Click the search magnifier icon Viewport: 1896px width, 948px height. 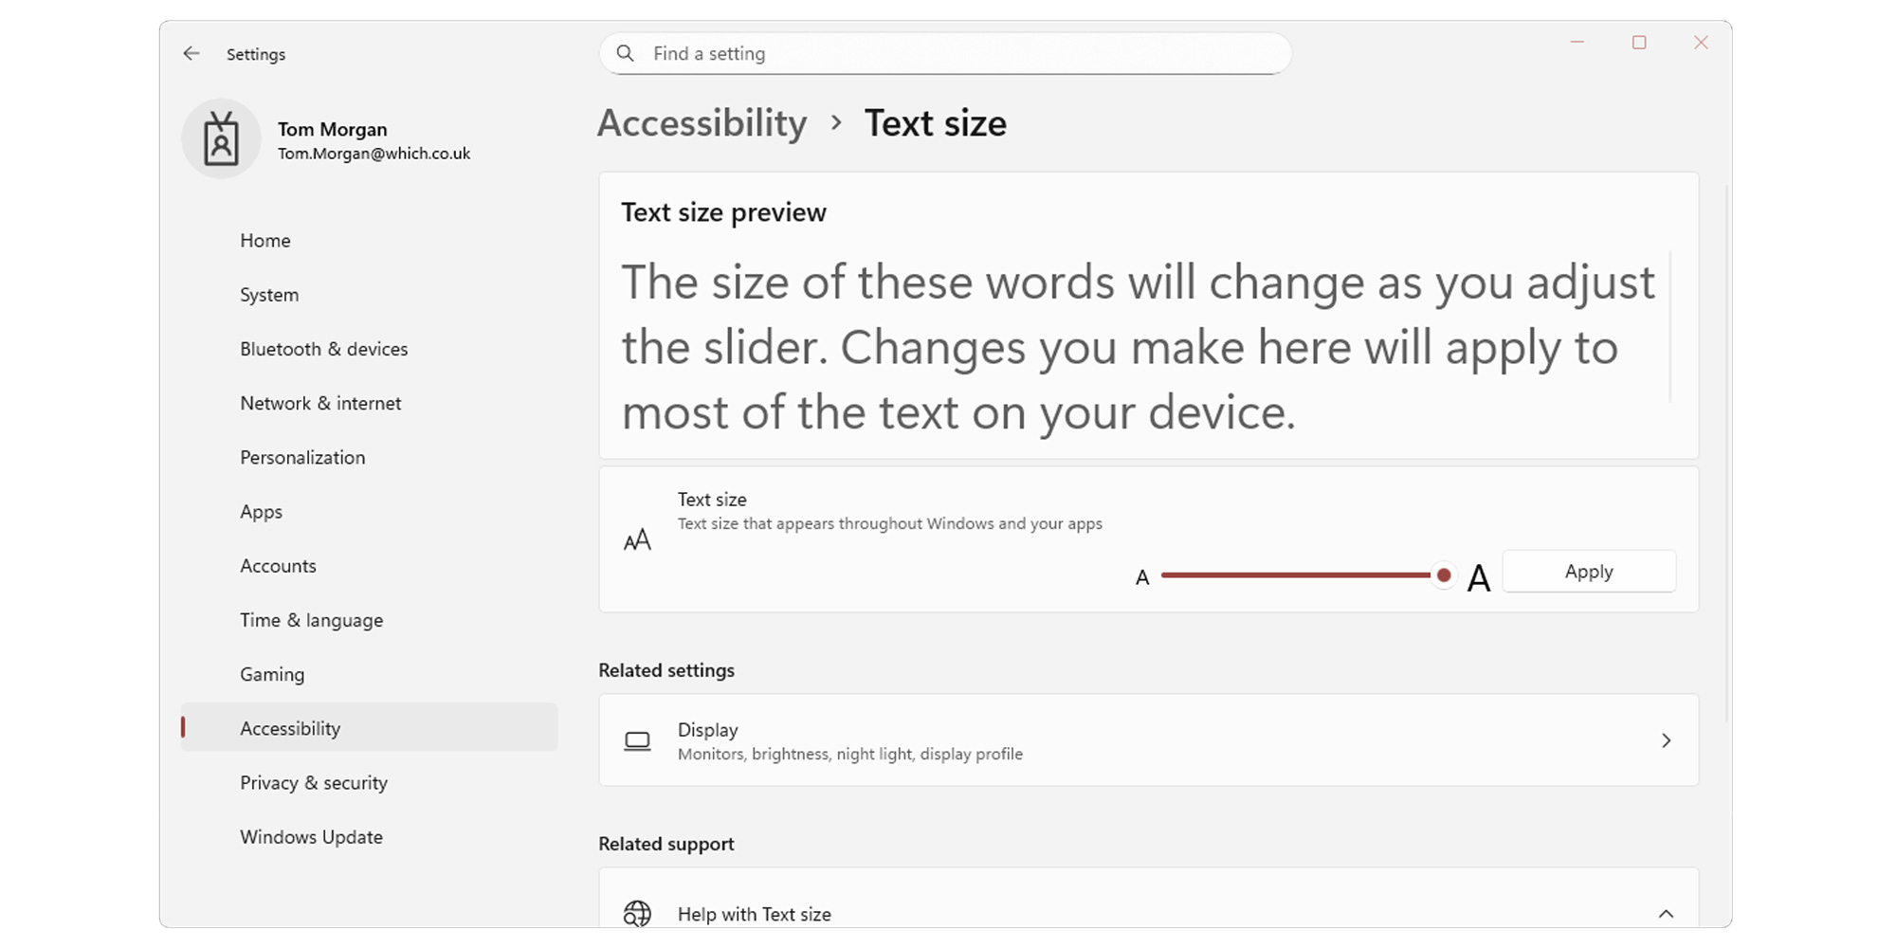(626, 53)
